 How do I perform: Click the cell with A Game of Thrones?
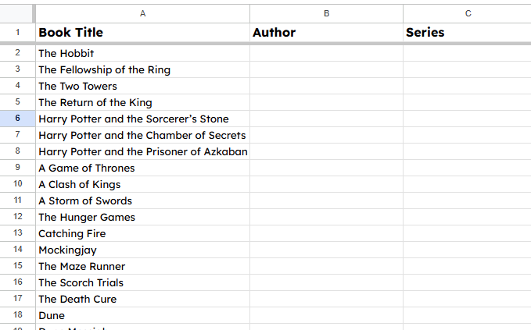coord(142,168)
